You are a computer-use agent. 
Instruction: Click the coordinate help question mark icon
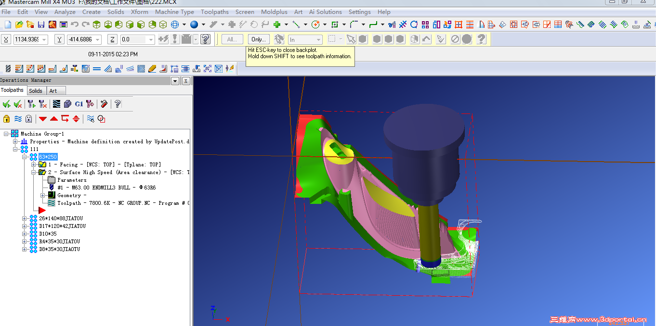click(x=206, y=39)
